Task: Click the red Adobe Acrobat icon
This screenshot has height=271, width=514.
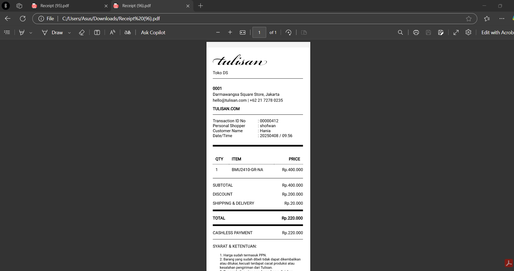Action: [509, 263]
